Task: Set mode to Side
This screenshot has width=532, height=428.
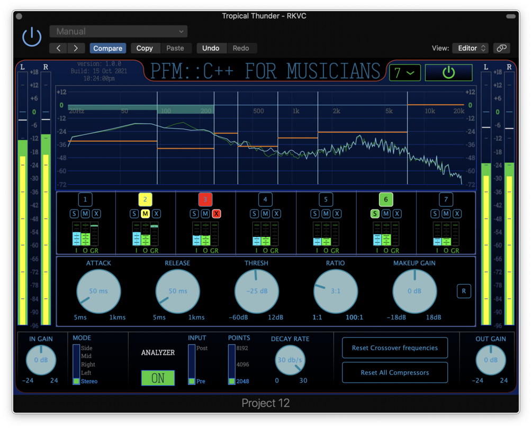Action: 86,348
